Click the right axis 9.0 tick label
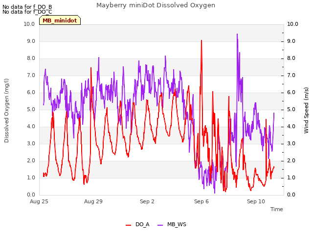313x234 pixels. [291, 41]
